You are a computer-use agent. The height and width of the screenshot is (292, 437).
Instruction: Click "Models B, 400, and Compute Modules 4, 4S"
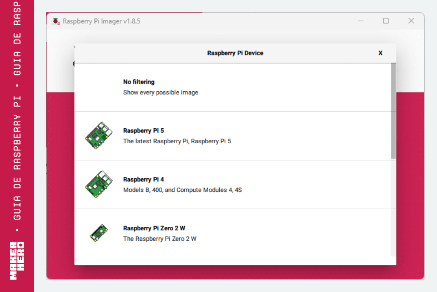click(x=183, y=190)
